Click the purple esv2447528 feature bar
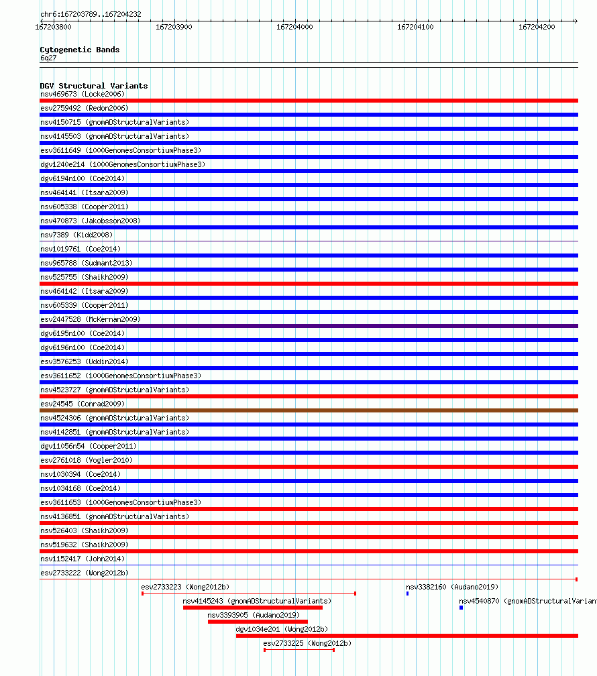Image resolution: width=597 pixels, height=676 pixels. pos(309,326)
